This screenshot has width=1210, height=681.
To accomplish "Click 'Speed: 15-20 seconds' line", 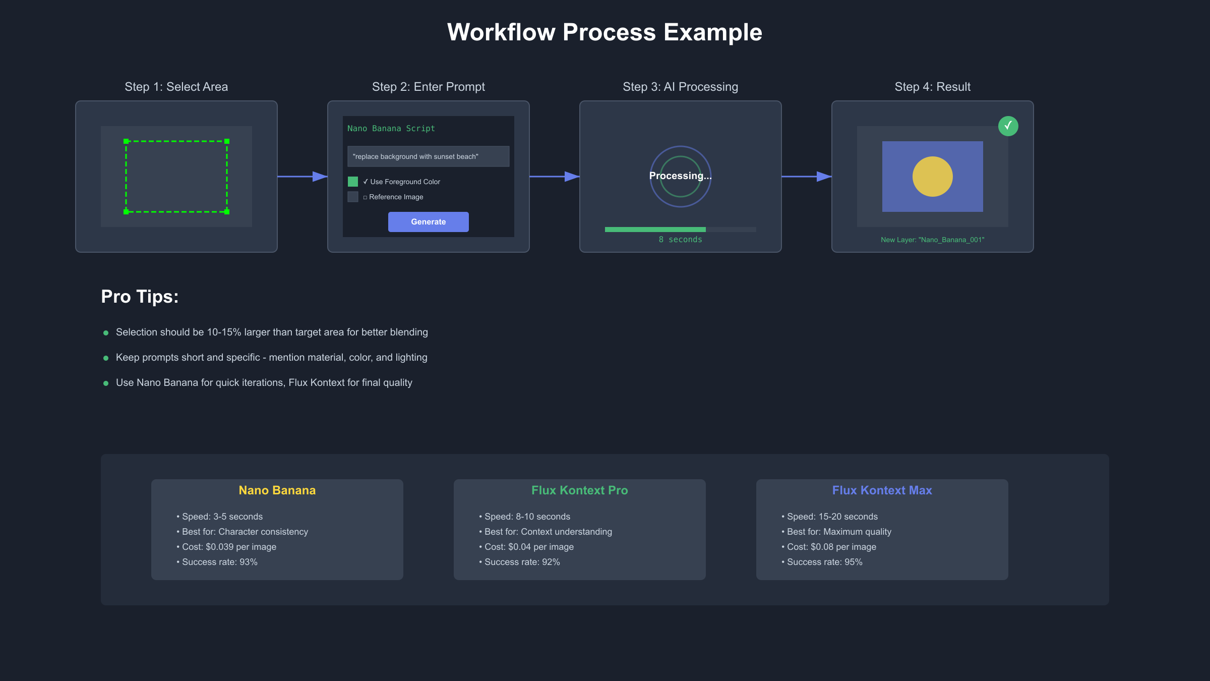I will point(830,517).
